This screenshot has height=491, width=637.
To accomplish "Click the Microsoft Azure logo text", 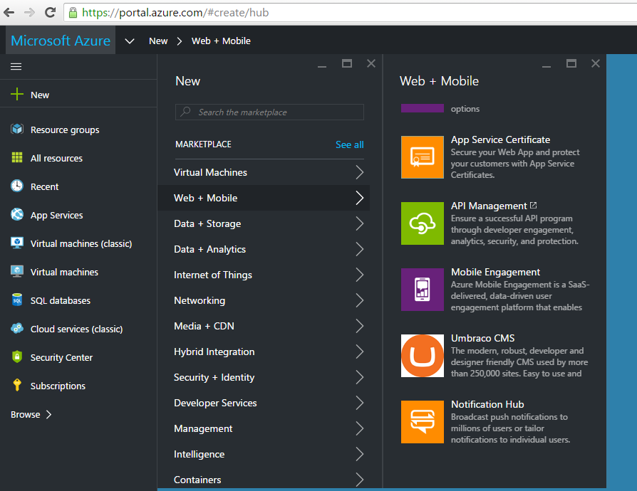I will (61, 41).
